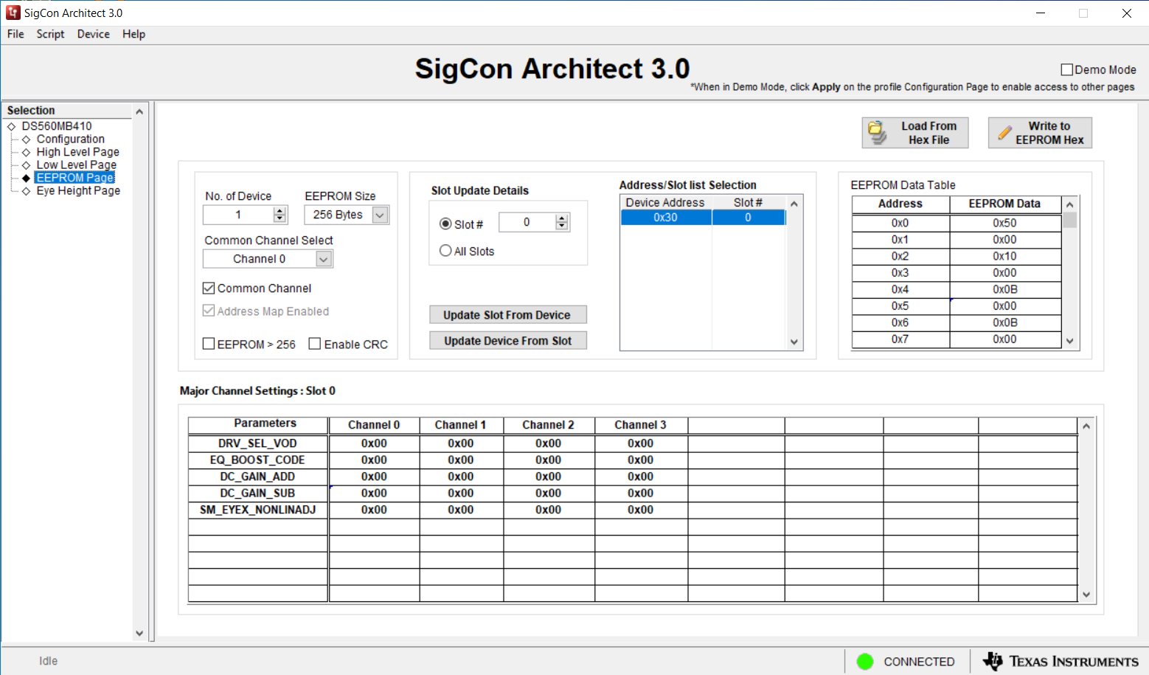Click the Load From Hex File icon
This screenshot has height=675, width=1149.
877,133
